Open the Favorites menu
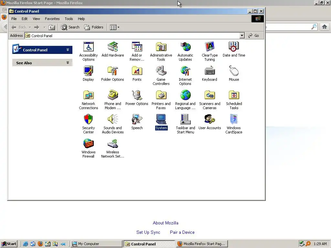Screen dimensions: 331x248 tap(52, 19)
